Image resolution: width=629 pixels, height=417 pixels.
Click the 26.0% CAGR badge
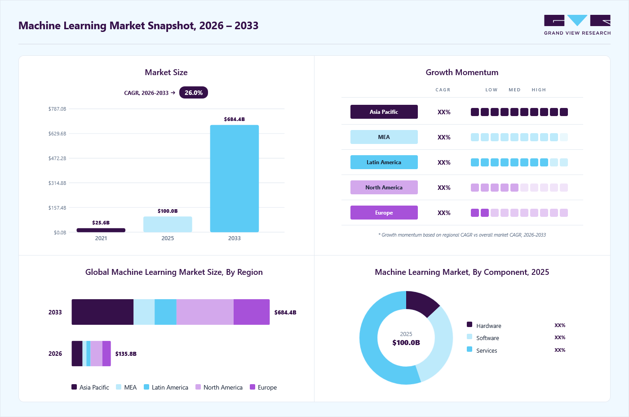[x=194, y=93]
